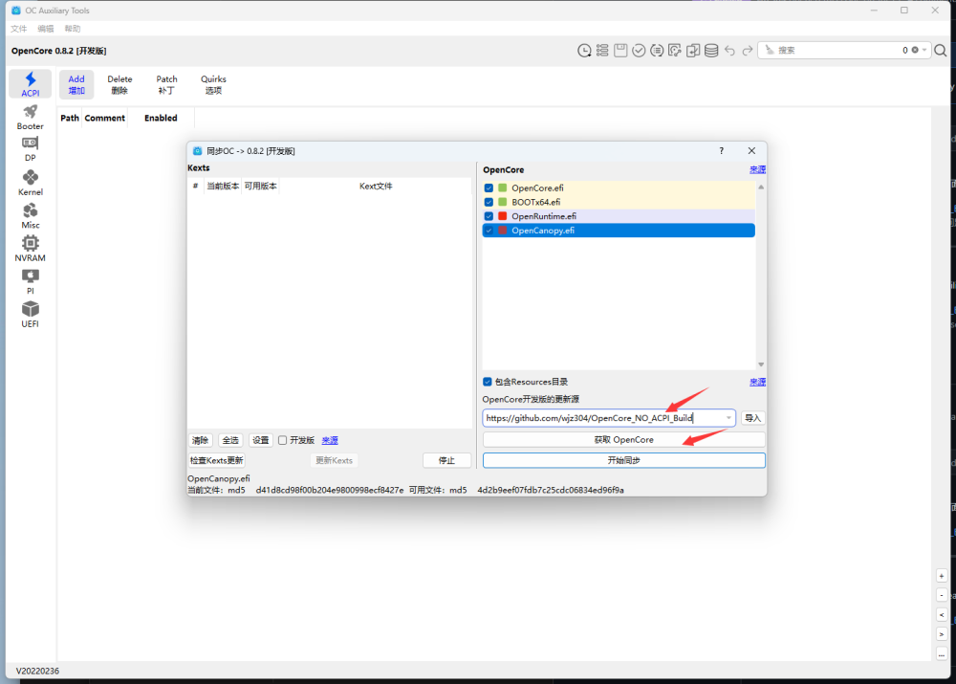Click the 检查Kexts更新 button
956x684 pixels.
click(x=216, y=460)
